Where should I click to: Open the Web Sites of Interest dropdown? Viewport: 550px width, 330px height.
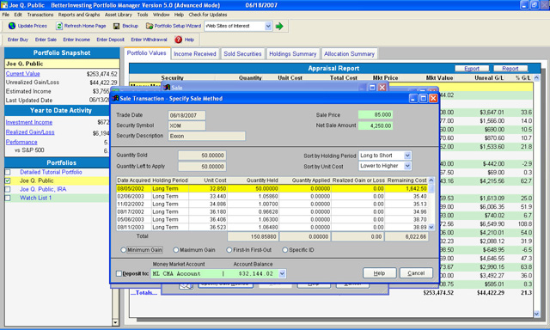click(x=268, y=27)
